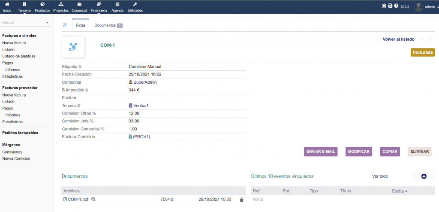Viewport: 439px width, 212px height.
Task: Open Pedidos facturables section
Action: pyautogui.click(x=20, y=133)
